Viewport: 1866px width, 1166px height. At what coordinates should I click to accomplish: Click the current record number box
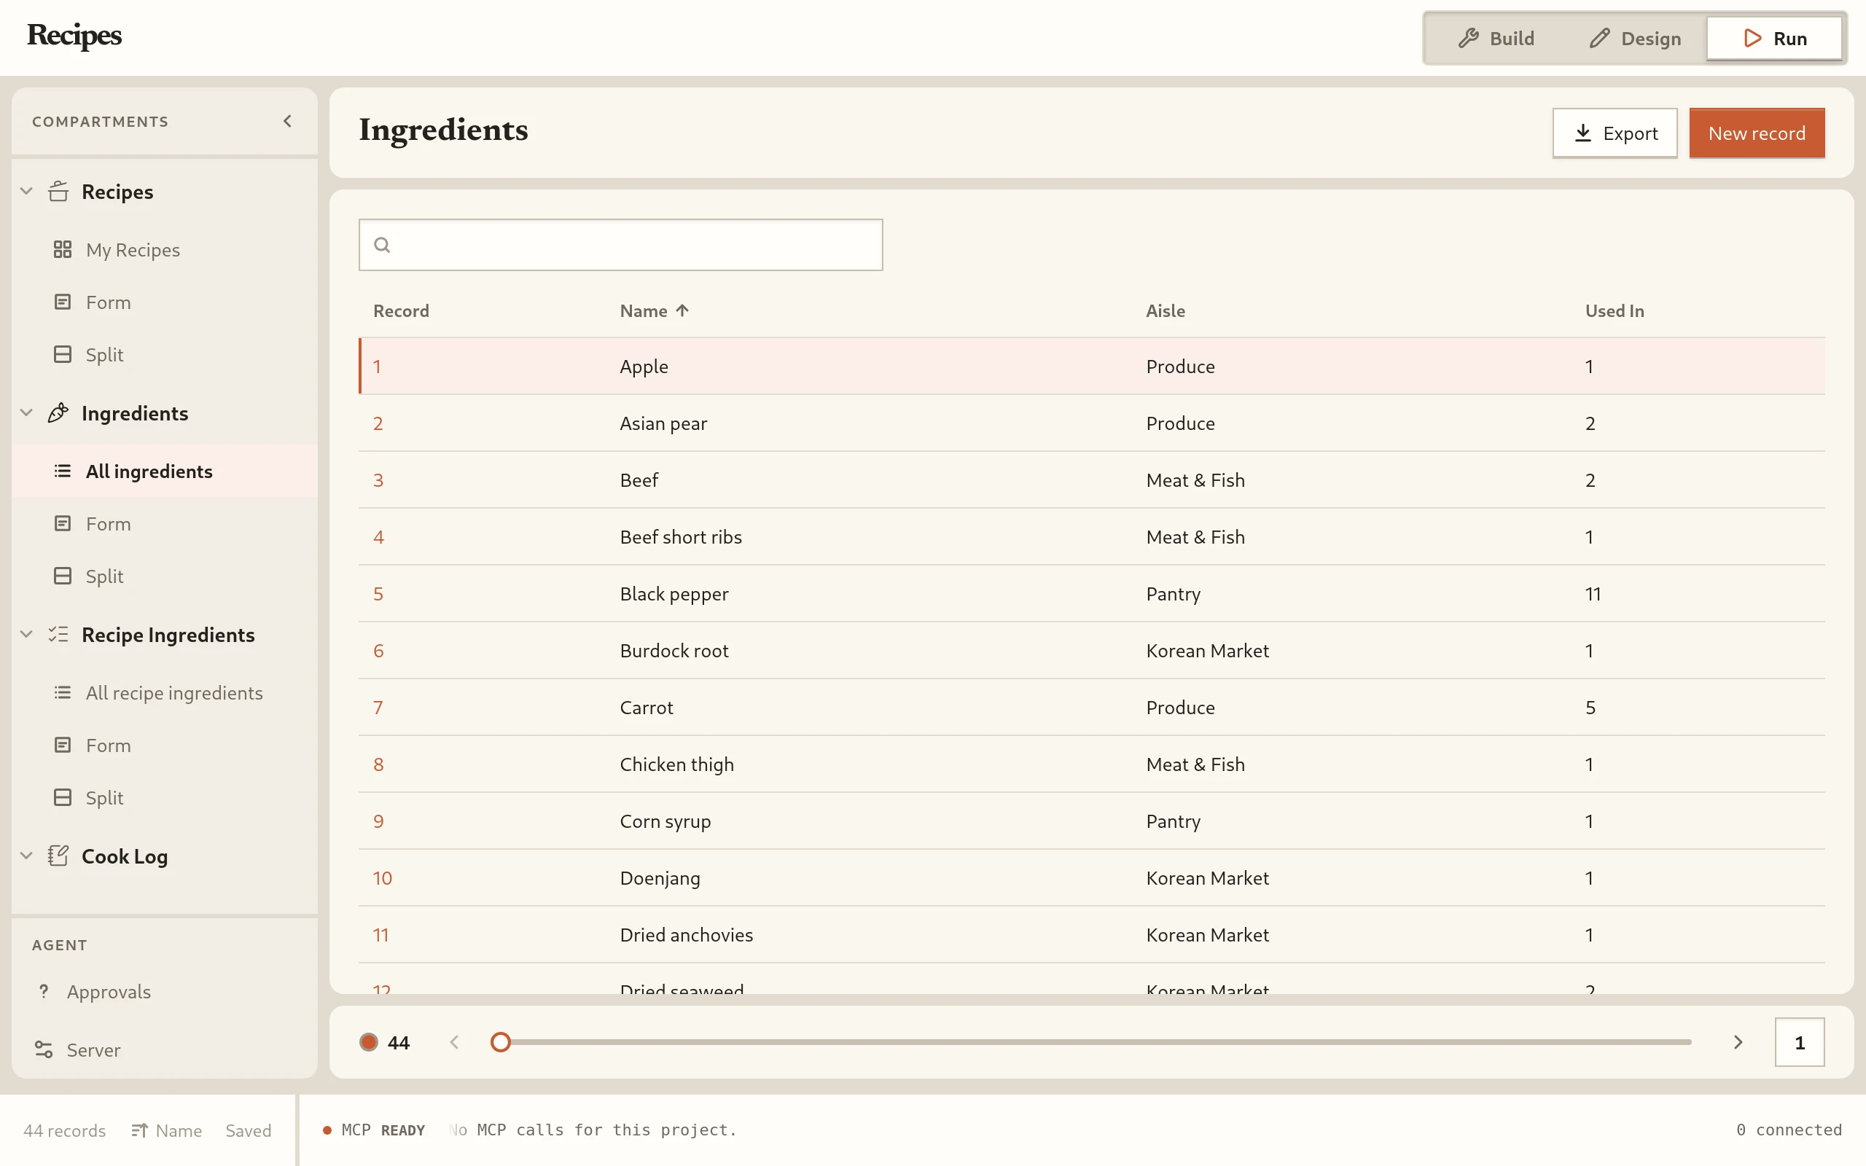click(x=1799, y=1043)
